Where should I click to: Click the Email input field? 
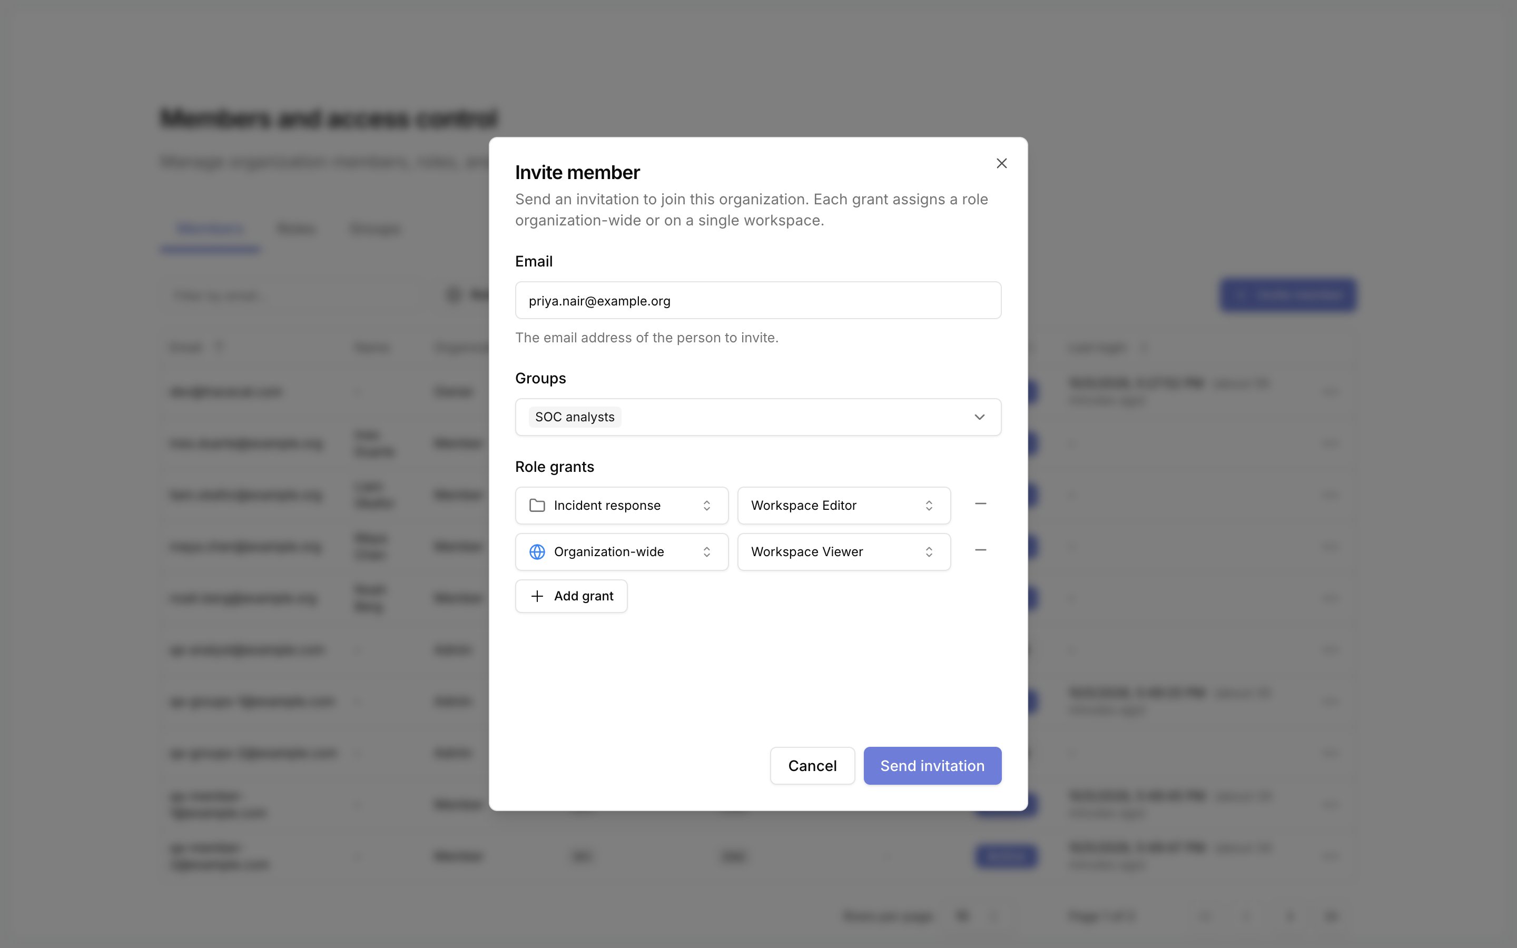(x=758, y=300)
